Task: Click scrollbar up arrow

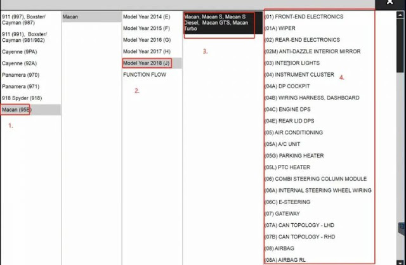Action: pos(400,15)
